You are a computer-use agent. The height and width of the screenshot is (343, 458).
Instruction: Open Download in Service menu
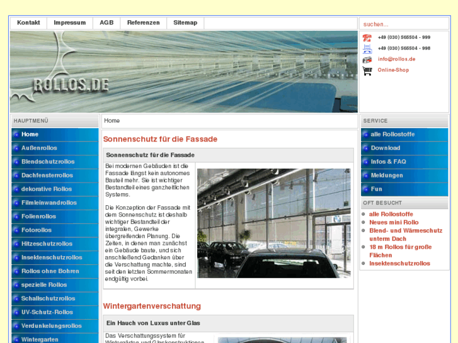(404, 149)
